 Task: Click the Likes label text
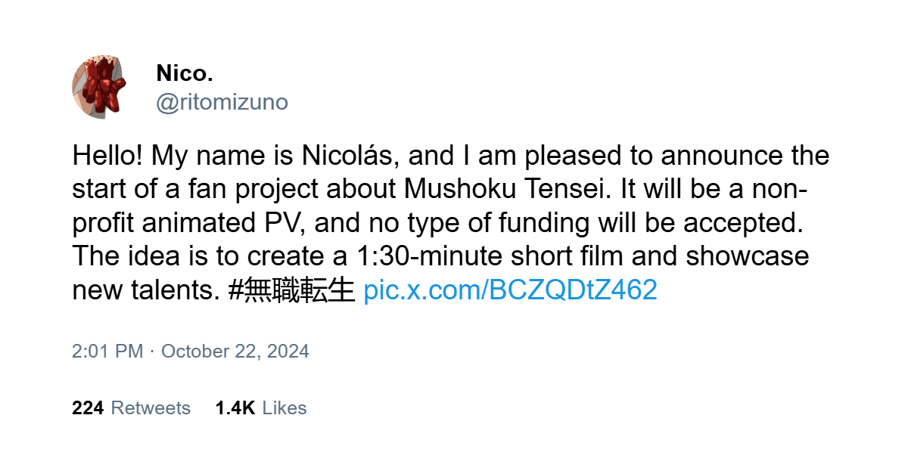285,408
